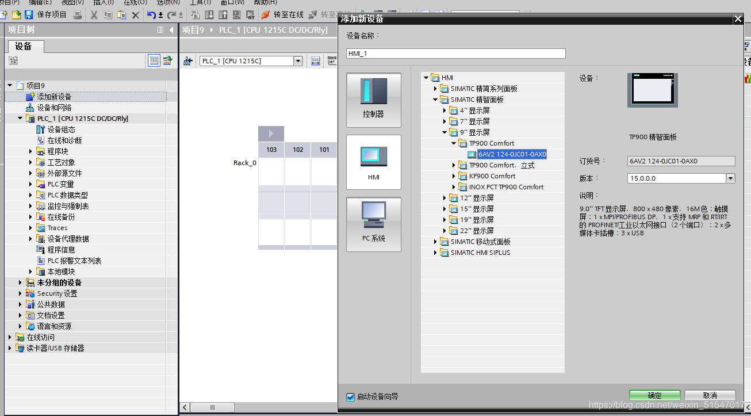This screenshot has width=751, height=416.
Task: Expand SIMATIC 精简系列面板 node
Action: point(435,89)
